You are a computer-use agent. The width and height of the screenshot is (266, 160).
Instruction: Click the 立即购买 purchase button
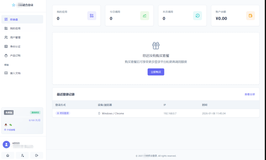click(156, 72)
